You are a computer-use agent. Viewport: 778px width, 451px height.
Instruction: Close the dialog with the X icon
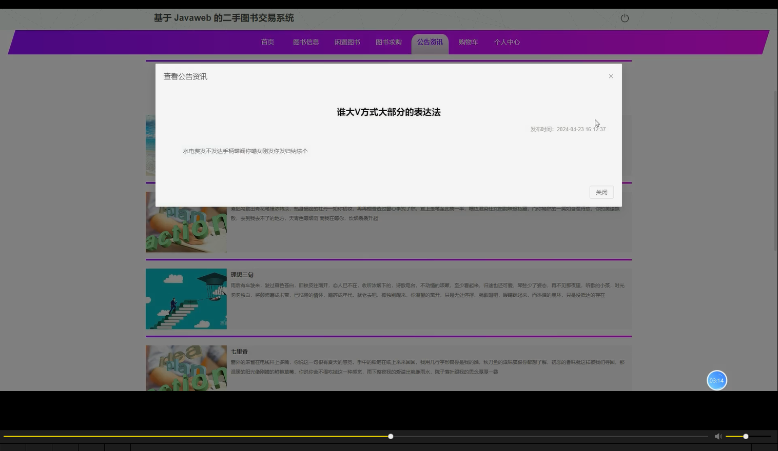(611, 76)
